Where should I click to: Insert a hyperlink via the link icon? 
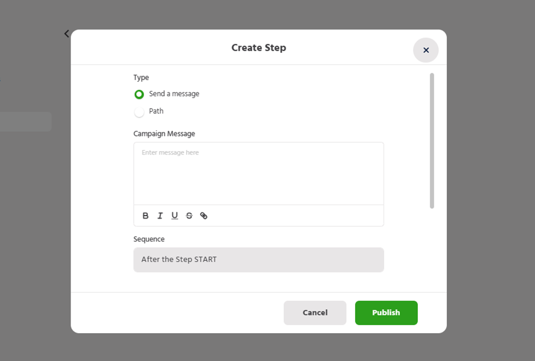204,215
